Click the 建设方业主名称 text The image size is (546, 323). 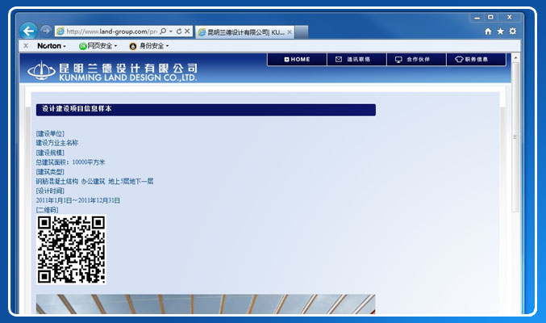pos(57,143)
